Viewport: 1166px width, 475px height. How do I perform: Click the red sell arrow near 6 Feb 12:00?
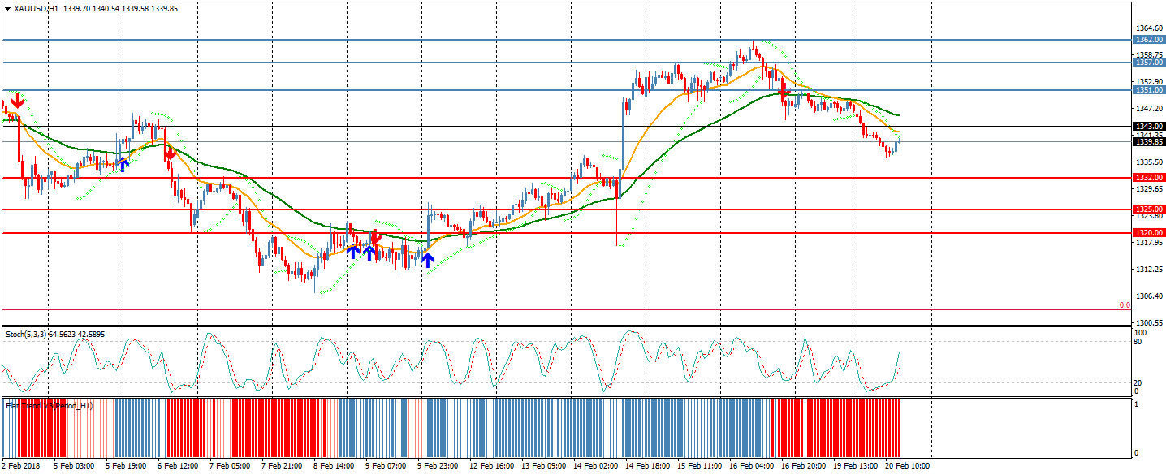[x=170, y=152]
